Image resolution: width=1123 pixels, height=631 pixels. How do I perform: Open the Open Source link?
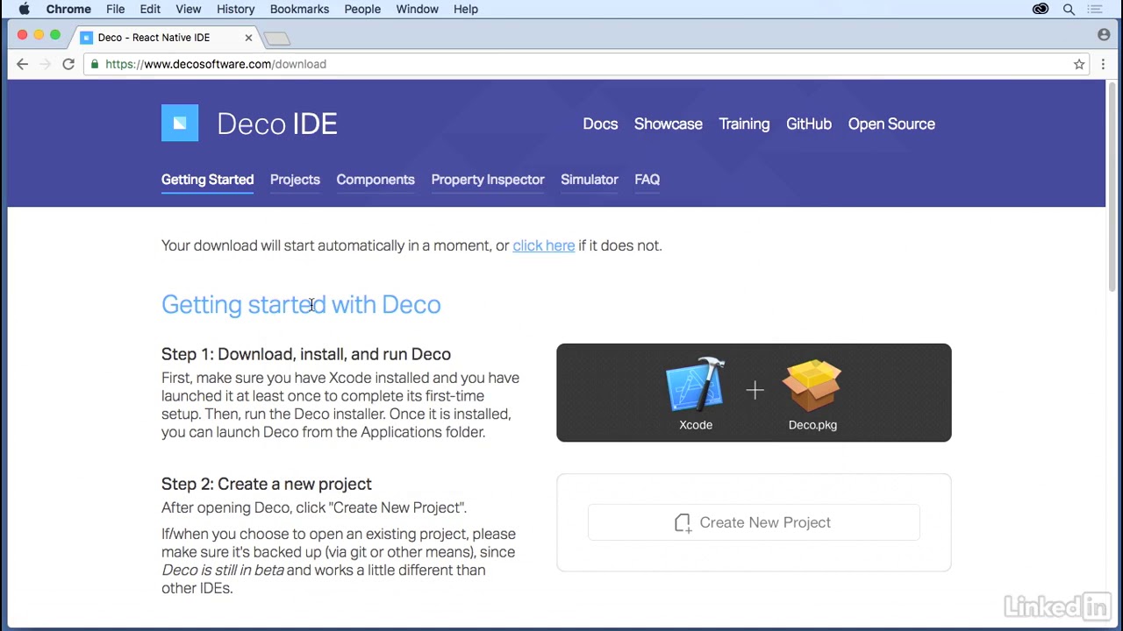click(891, 124)
